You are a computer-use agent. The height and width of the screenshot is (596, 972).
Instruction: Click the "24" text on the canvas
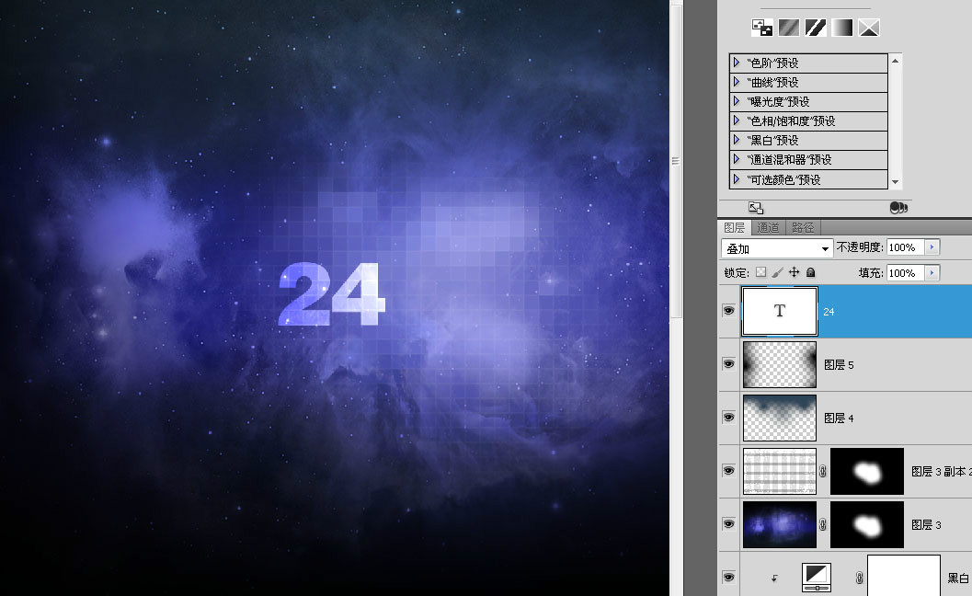332,294
